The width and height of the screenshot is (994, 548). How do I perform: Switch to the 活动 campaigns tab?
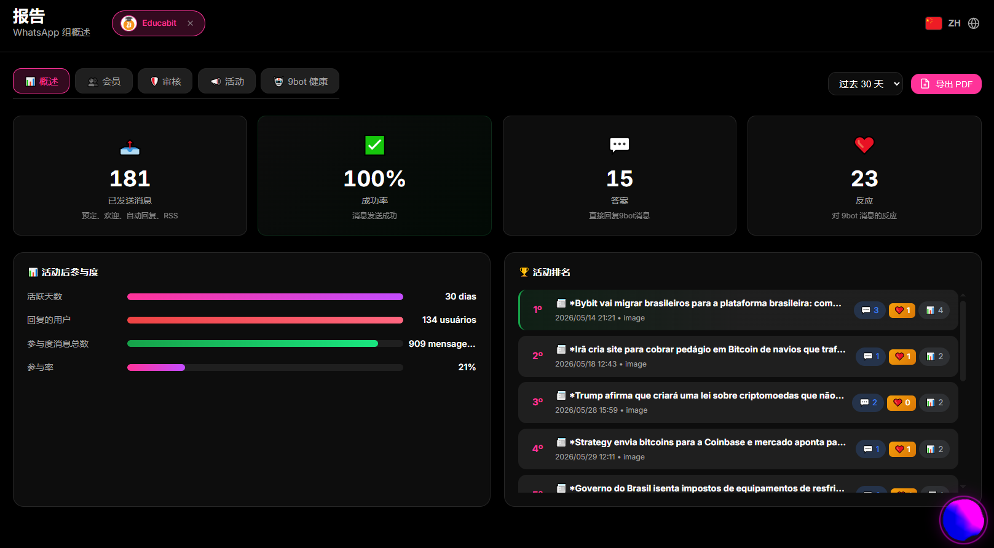tap(227, 81)
